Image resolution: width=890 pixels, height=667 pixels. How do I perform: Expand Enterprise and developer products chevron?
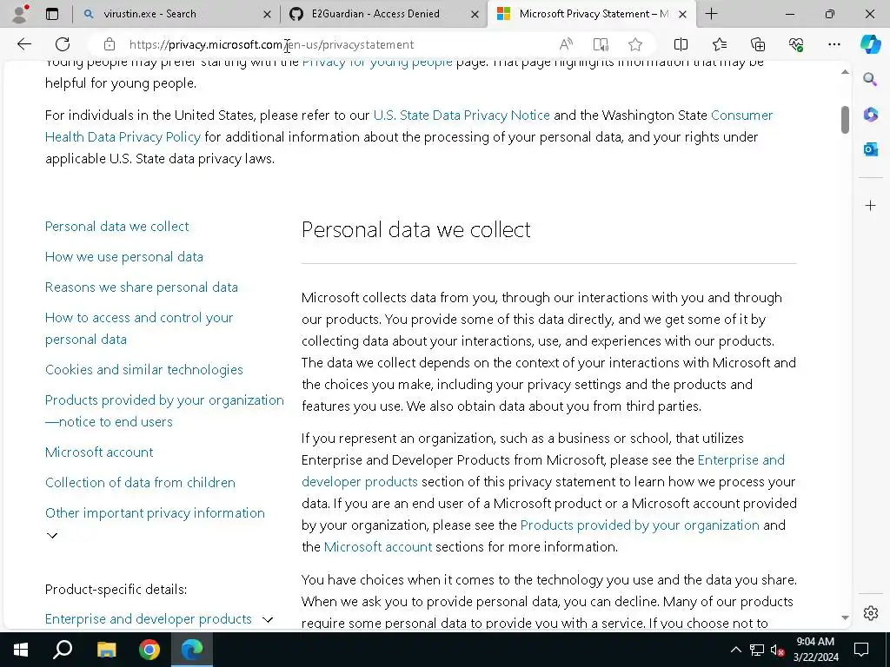coord(268,620)
